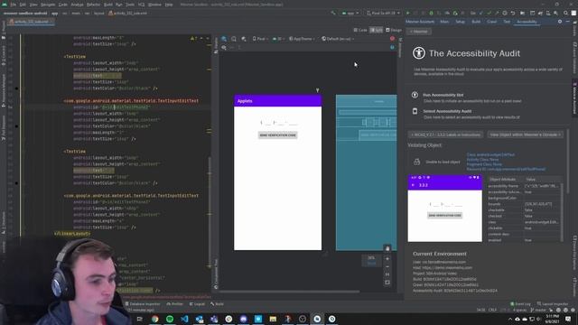Screen dimensions: 578x325
Task: Click Select Accessibility Audit
Action: tap(447, 111)
